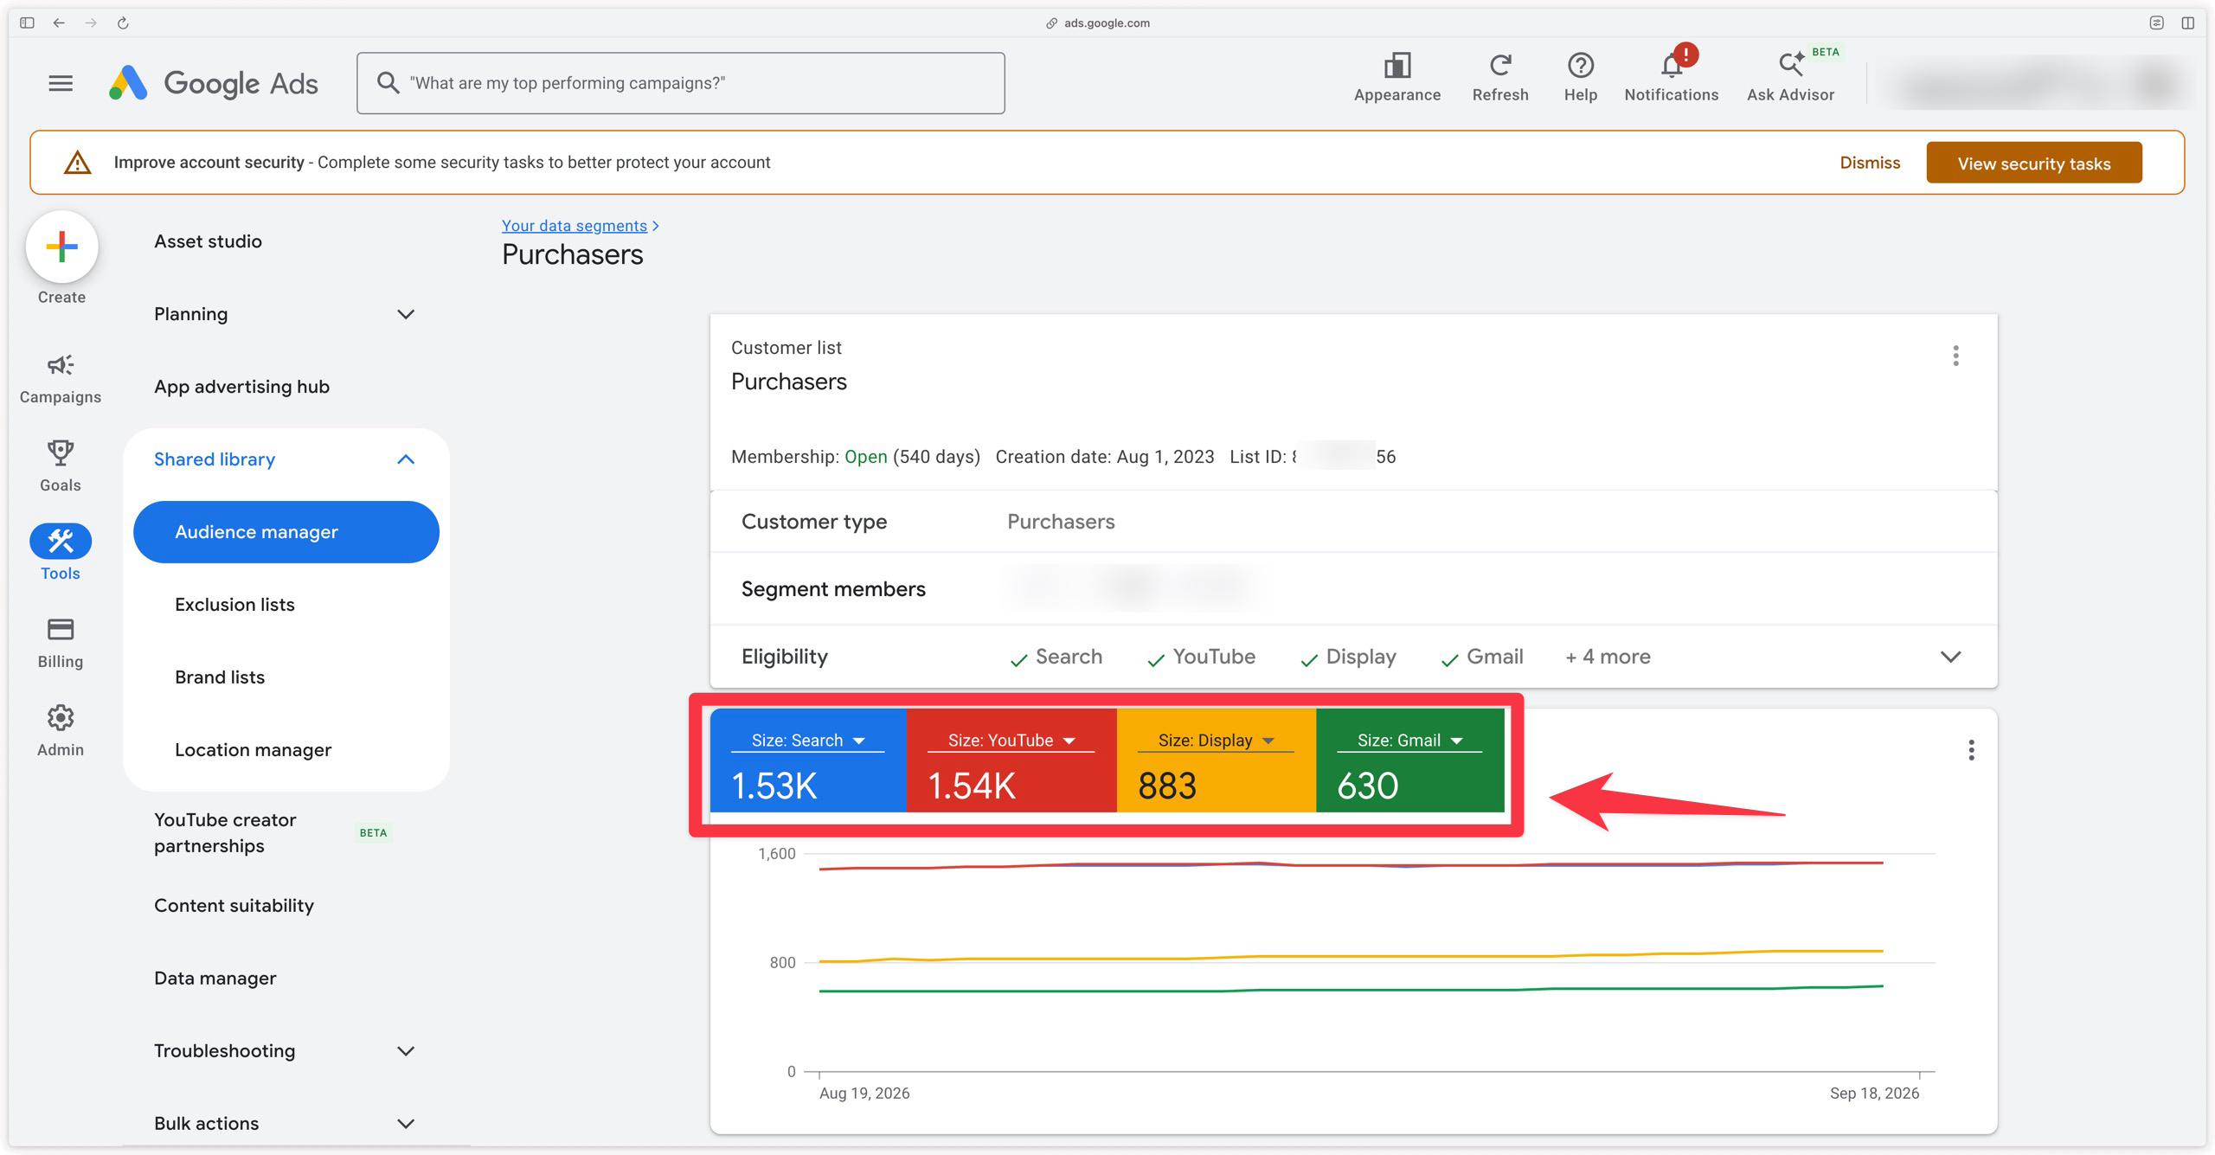This screenshot has width=2215, height=1155.
Task: Open App advertising hub
Action: 241,387
